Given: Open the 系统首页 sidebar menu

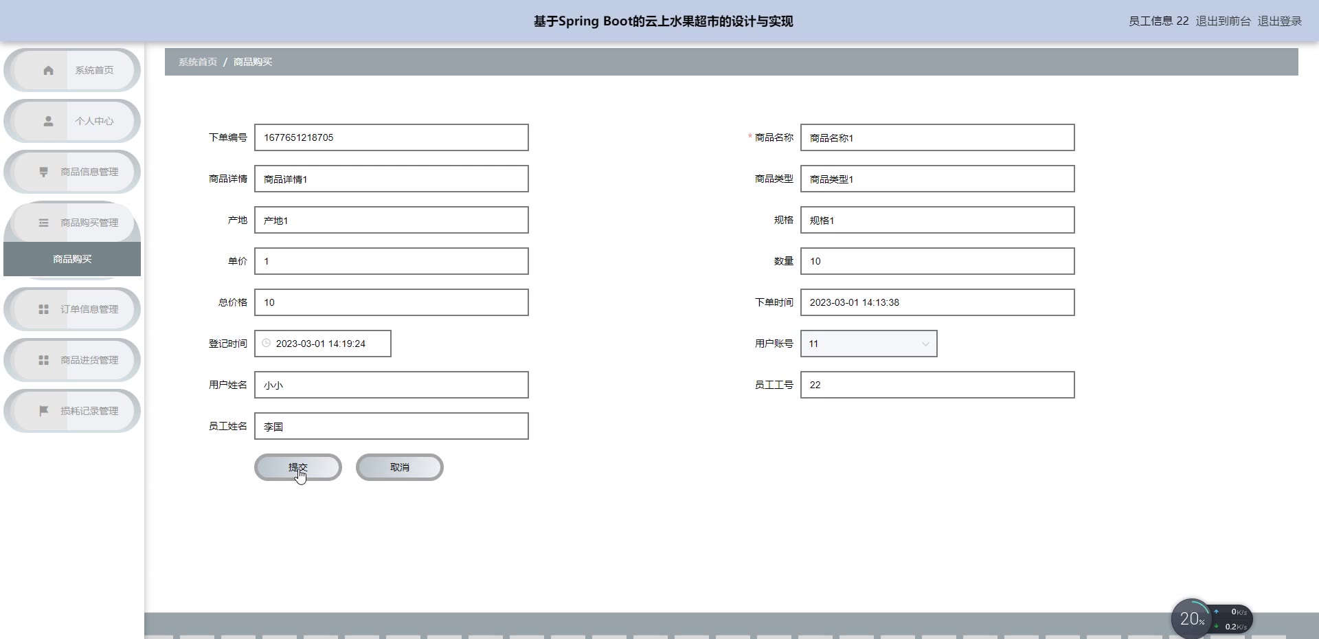Looking at the screenshot, I should (72, 70).
